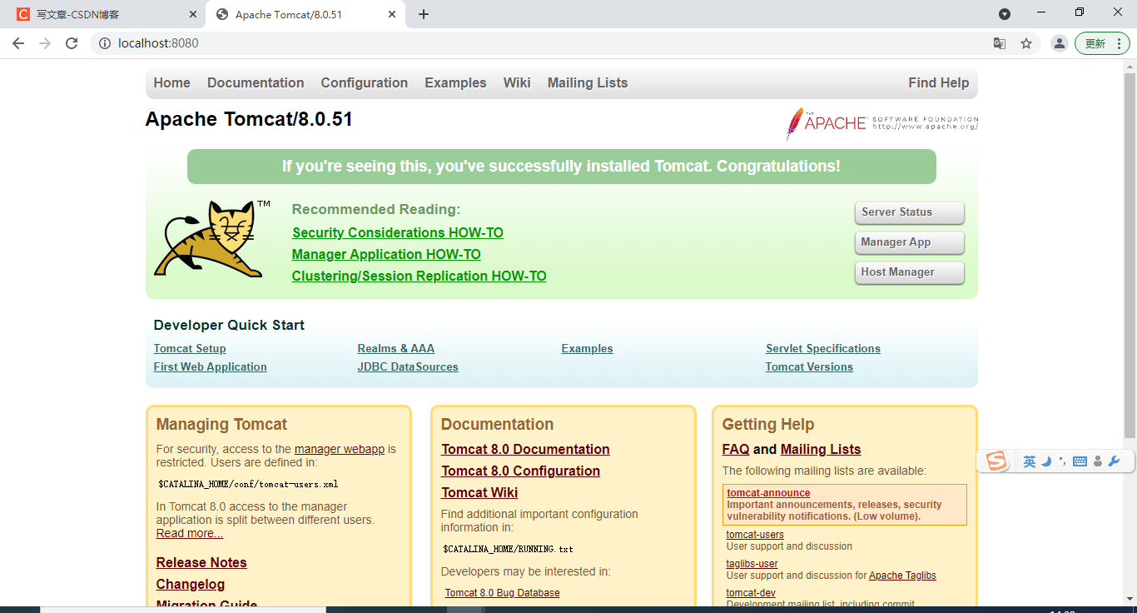Toggle the punctuation icon in Sogou toolbar
Image resolution: width=1137 pixels, height=613 pixels.
click(1062, 461)
